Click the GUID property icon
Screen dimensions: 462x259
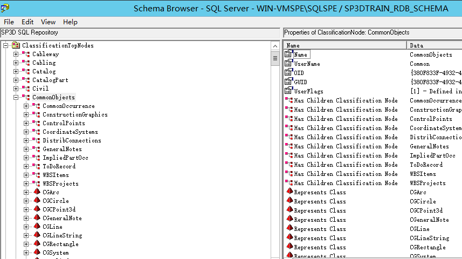(x=289, y=81)
